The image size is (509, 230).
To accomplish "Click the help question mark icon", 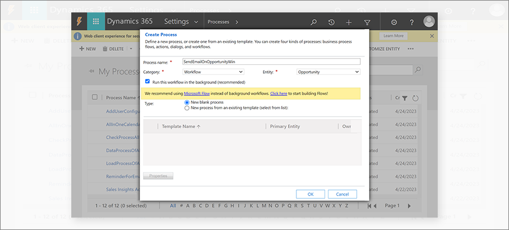I will coord(412,23).
